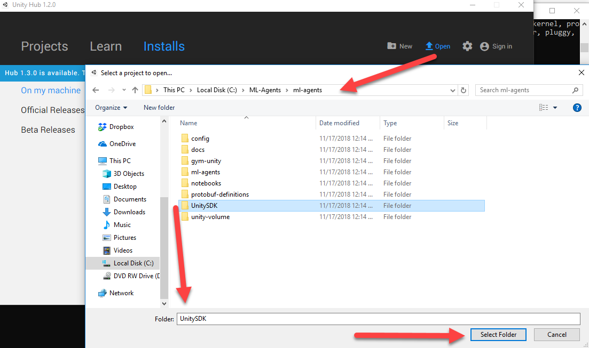Click Local Disk (C:) in address path
Image resolution: width=589 pixels, height=348 pixels.
pyautogui.click(x=217, y=90)
